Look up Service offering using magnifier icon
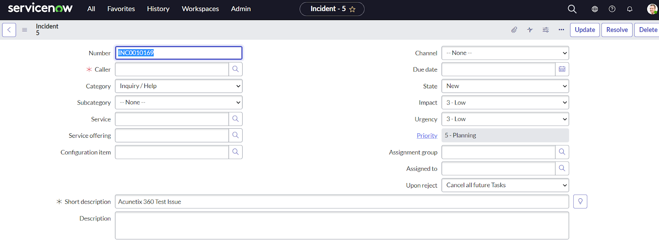This screenshot has height=246, width=659. point(236,135)
